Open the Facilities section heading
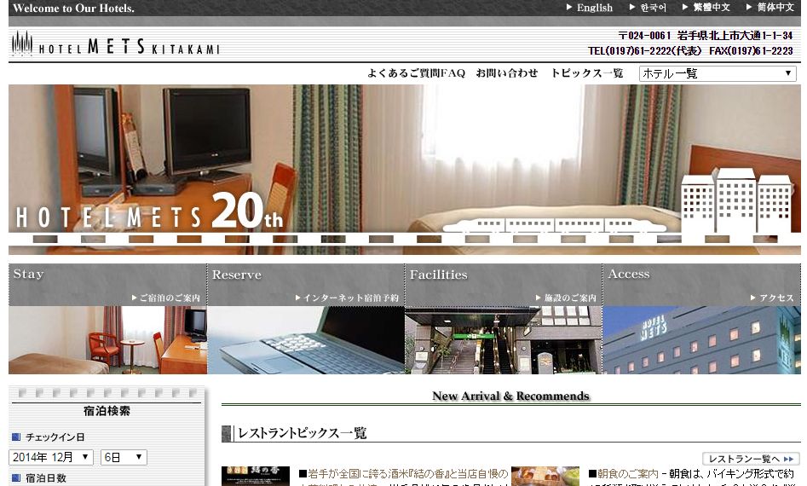 coord(439,275)
